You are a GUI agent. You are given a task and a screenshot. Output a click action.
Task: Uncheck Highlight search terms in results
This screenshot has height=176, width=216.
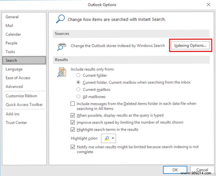[72, 129]
